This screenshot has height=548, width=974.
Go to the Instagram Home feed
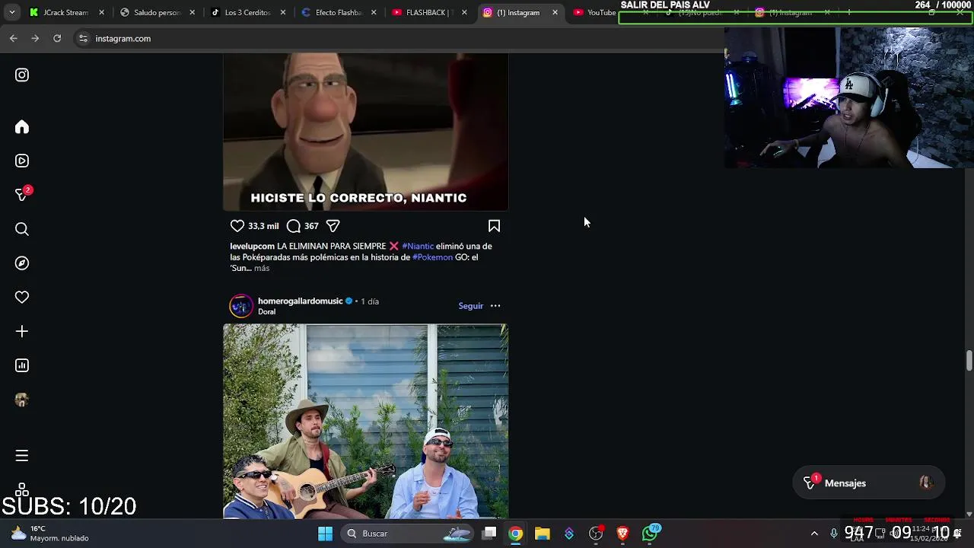[x=22, y=127]
